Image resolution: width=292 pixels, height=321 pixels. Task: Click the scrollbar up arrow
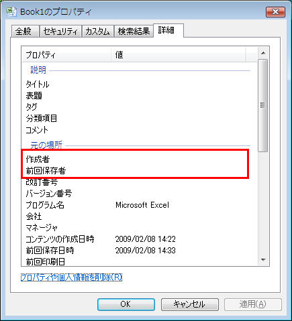tap(263, 53)
